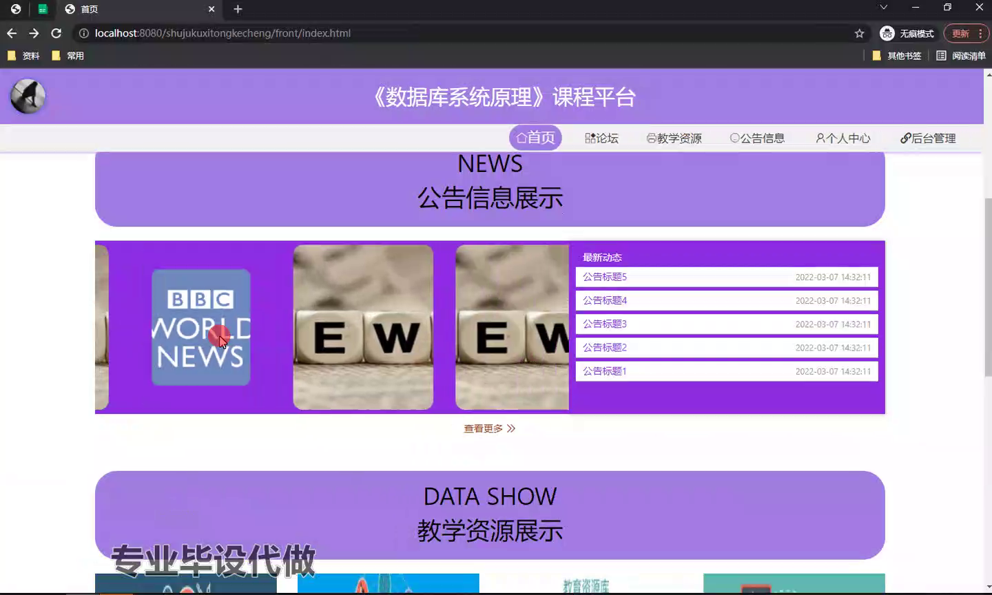Screen dimensions: 992x595
Task: Close the 首页 browser tab
Action: coord(211,9)
